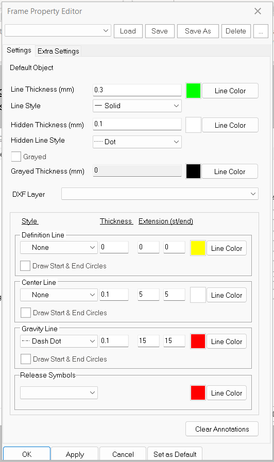
Task: Select the Settings tab
Action: coord(19,50)
